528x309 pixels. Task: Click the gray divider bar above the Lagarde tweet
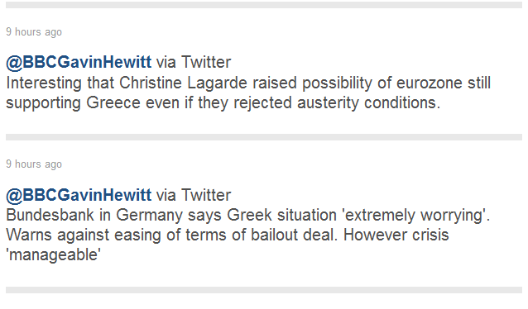[x=264, y=5]
